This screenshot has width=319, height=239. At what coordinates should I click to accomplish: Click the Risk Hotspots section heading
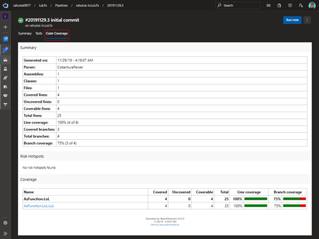click(32, 156)
